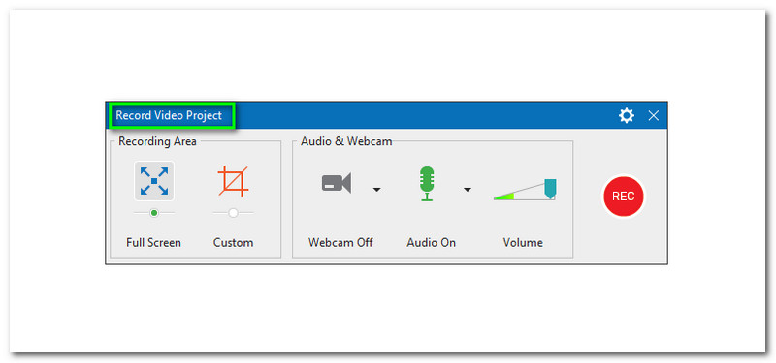Close the Record Video Project window
Image resolution: width=776 pixels, height=363 pixels.
653,116
